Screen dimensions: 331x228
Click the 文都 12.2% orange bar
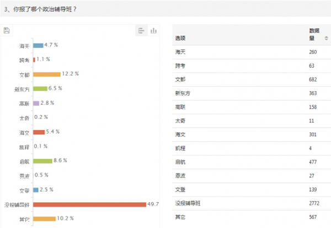pos(46,74)
